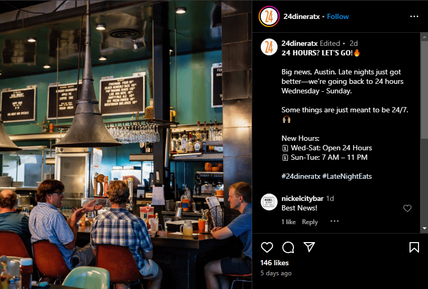The height and width of the screenshot is (289, 428).
Task: Reply to nickelcitybar's comment
Action: [310, 222]
